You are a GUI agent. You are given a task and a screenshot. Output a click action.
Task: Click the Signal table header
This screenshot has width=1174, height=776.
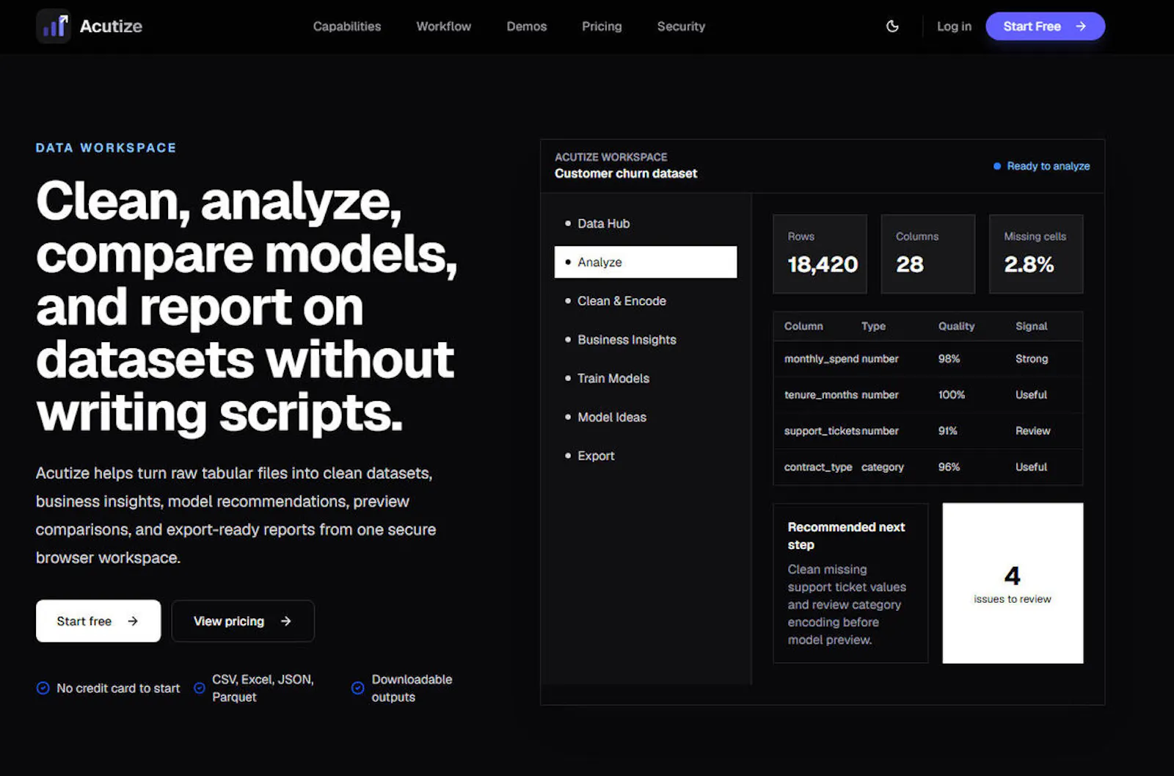[x=1031, y=326]
